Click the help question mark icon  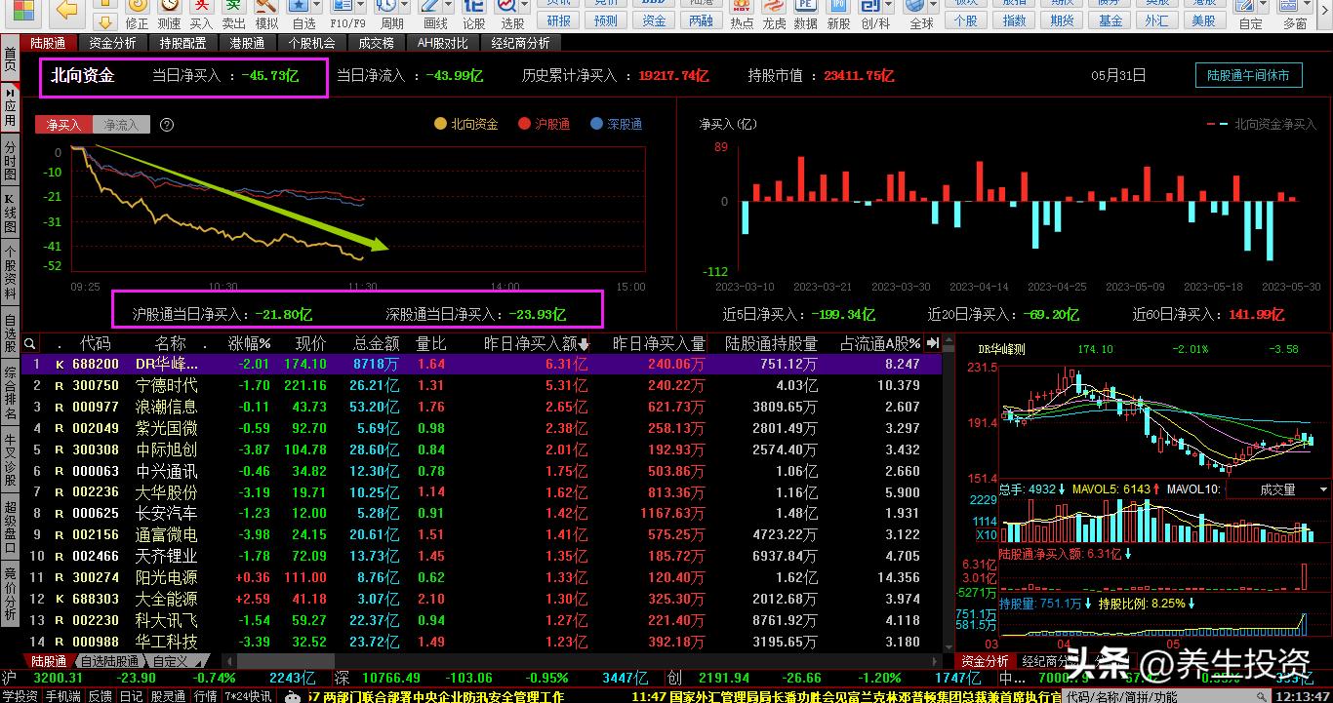[x=167, y=125]
